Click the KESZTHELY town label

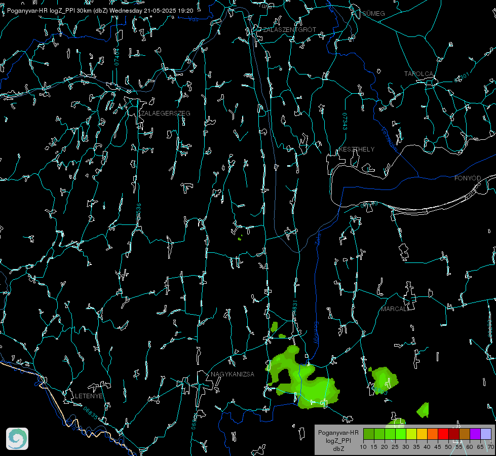[357, 149]
